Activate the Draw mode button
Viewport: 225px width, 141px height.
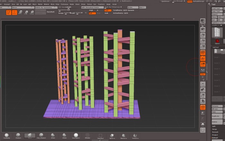[x=14, y=12]
